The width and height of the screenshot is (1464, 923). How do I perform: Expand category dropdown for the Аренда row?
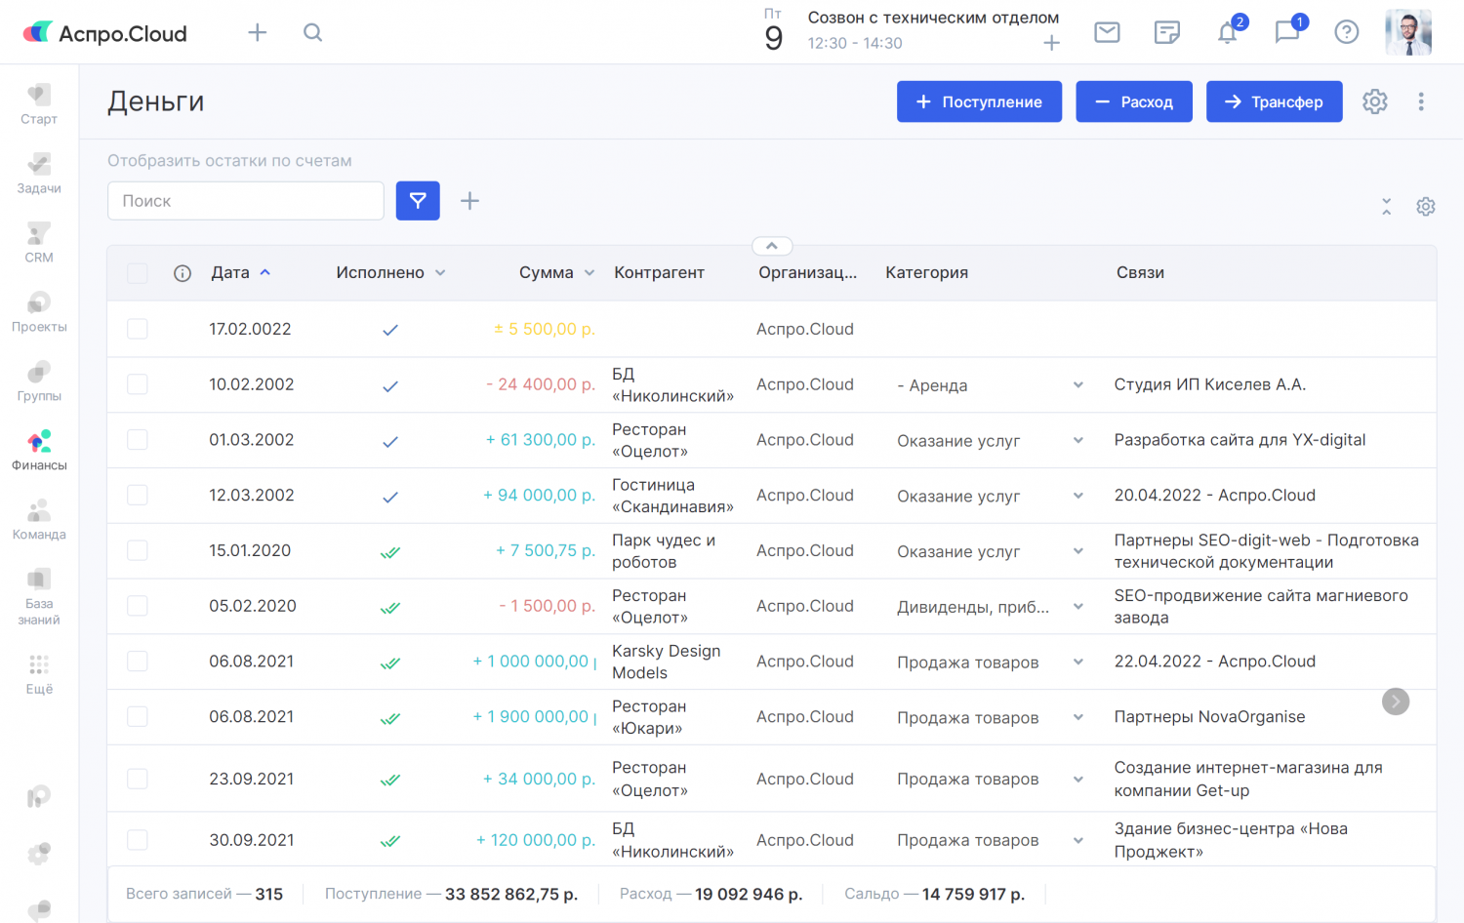click(x=1078, y=385)
